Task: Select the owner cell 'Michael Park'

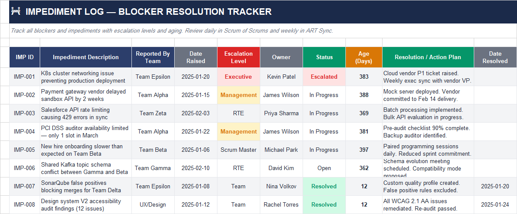Action: point(281,150)
